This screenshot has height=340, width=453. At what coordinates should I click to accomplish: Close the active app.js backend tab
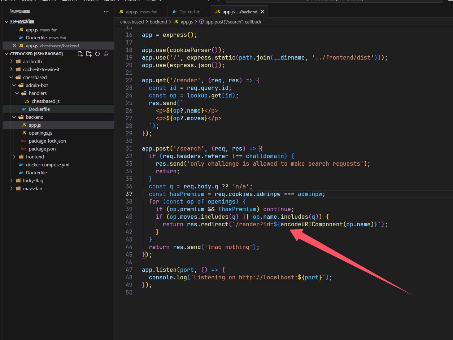click(262, 12)
